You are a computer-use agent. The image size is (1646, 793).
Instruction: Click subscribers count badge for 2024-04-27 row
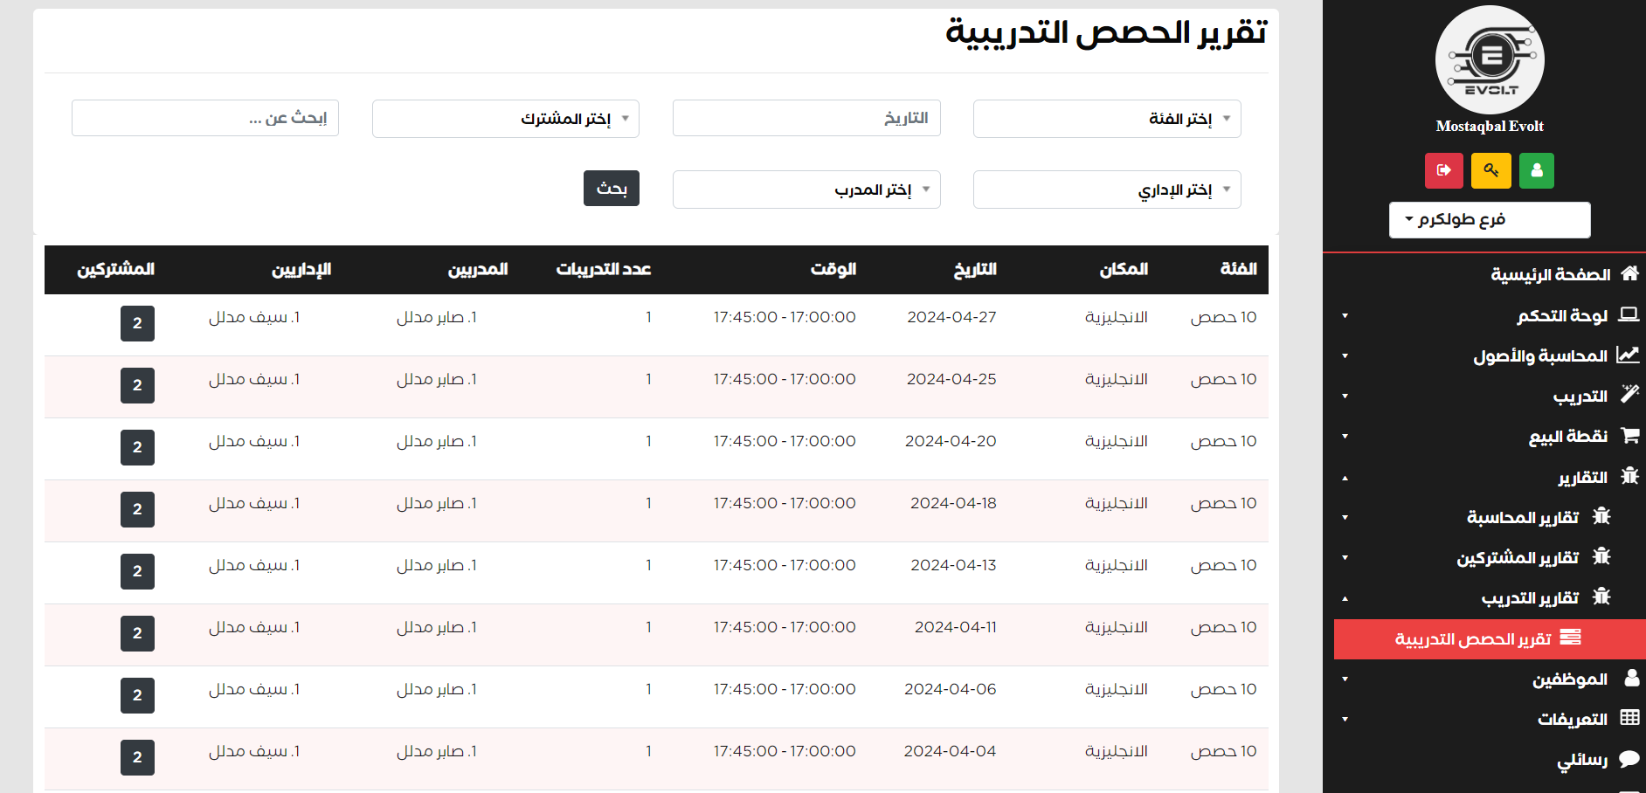[137, 323]
